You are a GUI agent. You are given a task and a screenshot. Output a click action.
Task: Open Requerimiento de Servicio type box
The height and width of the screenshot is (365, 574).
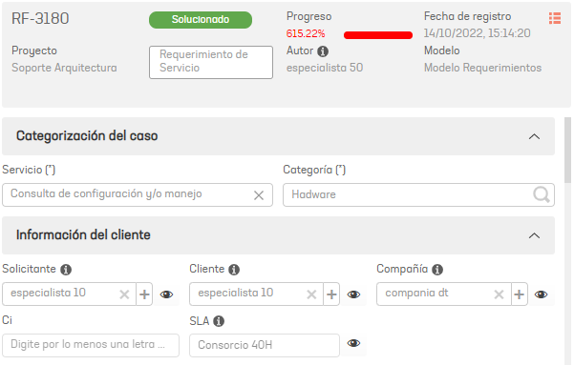point(211,62)
